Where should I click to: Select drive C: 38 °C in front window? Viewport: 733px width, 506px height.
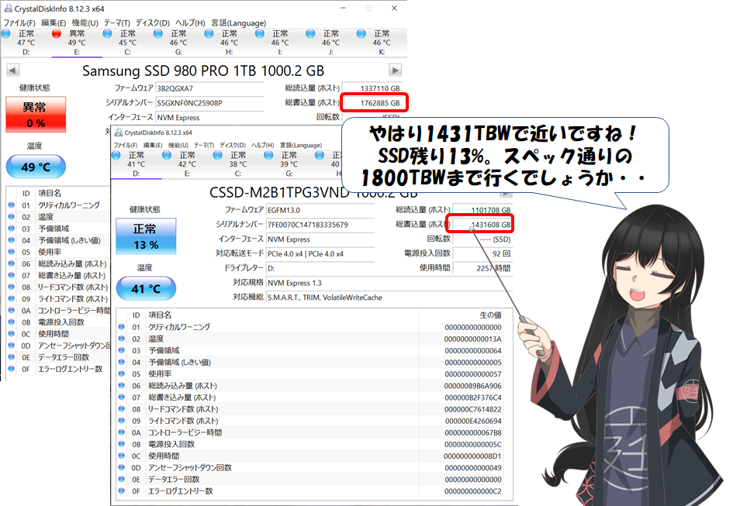tap(238, 164)
